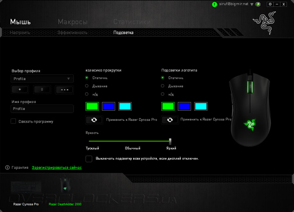Screen dimensions: 294x212
Task: Click the Имя профиля text field
Action: pyautogui.click(x=42, y=109)
